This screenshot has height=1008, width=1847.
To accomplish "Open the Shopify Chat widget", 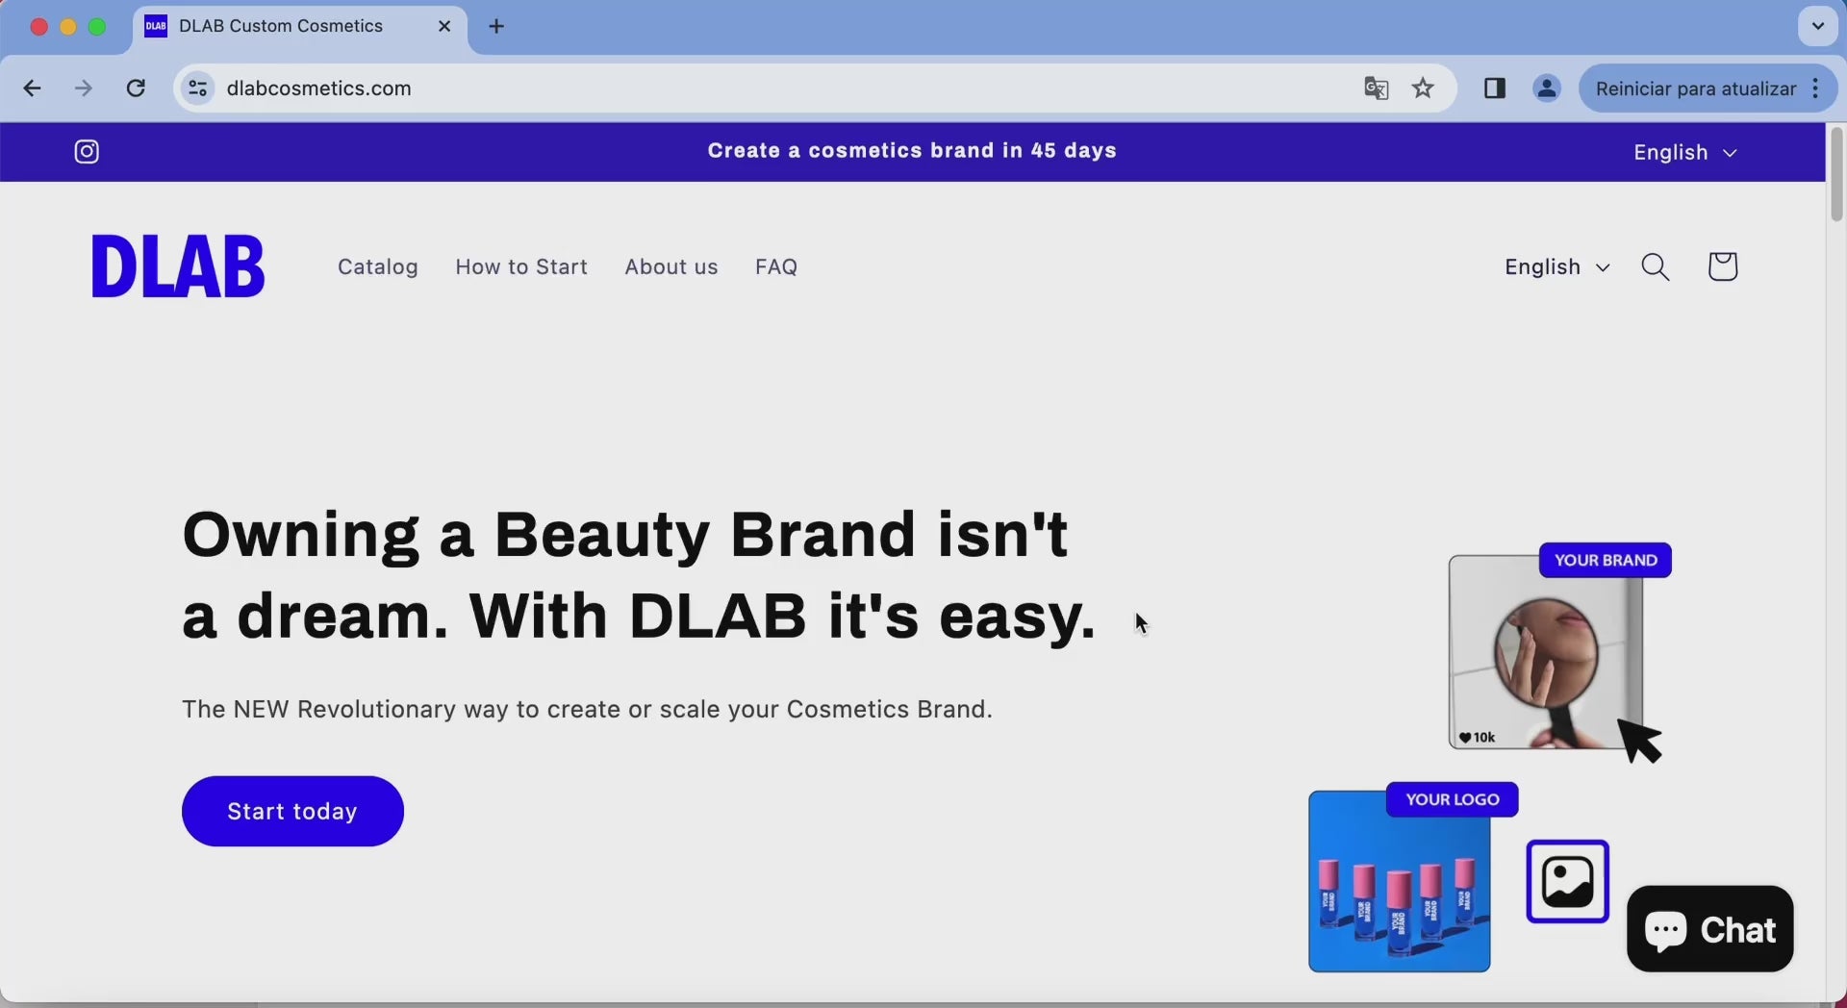I will [1709, 929].
